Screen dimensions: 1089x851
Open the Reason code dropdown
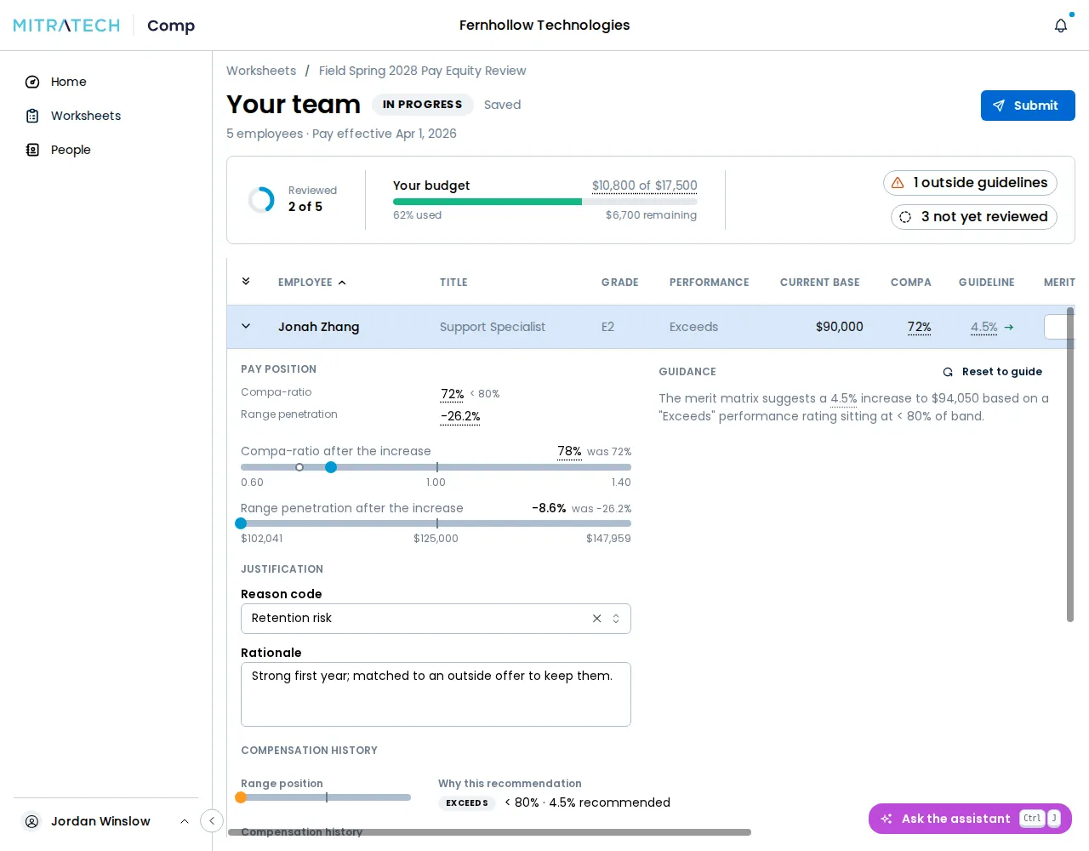(x=436, y=619)
